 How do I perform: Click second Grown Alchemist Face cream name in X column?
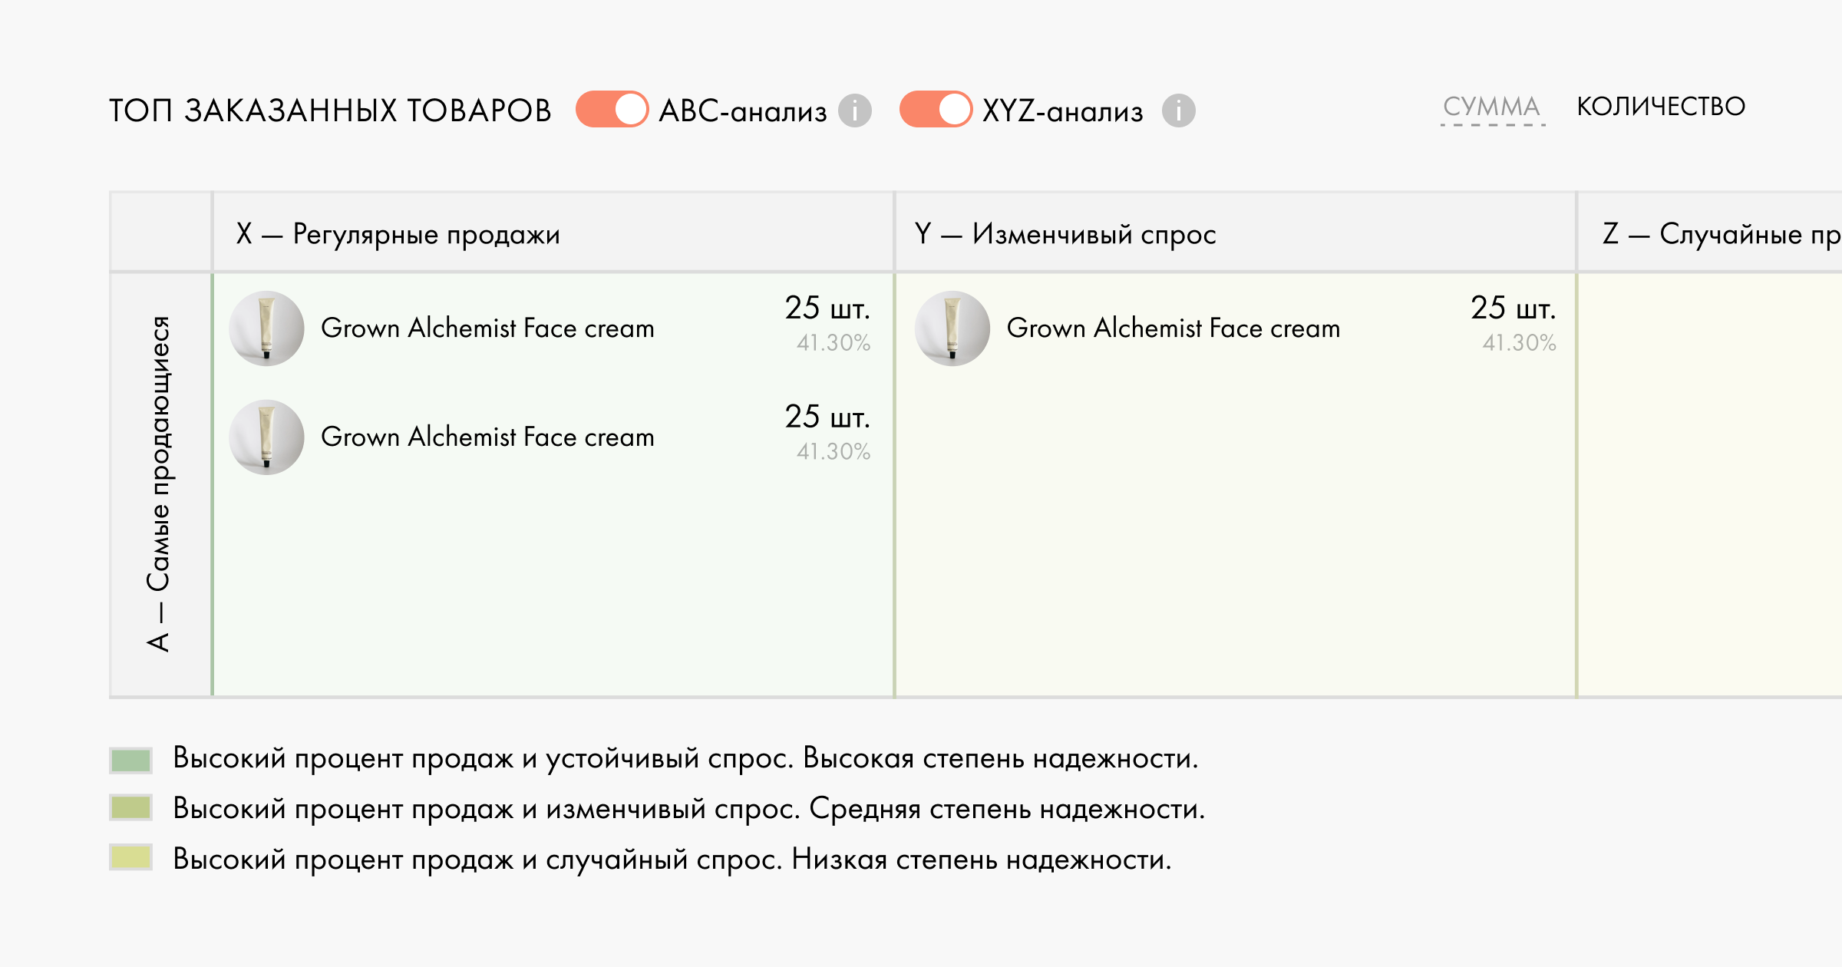[487, 437]
